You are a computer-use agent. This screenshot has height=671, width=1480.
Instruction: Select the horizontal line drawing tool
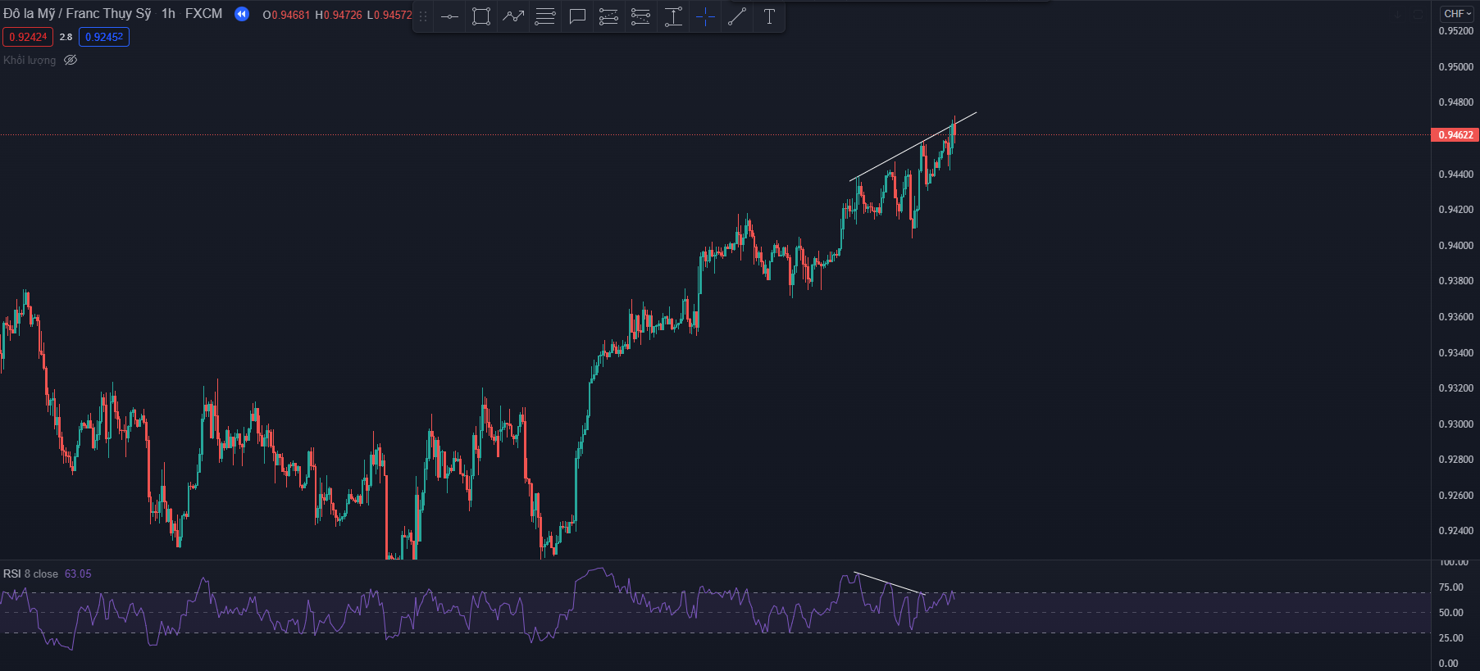coord(449,16)
